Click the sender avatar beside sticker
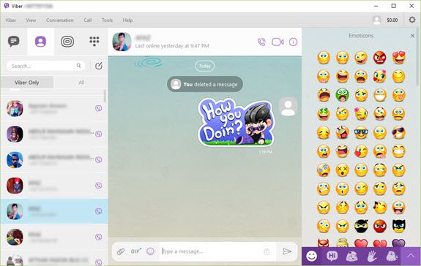Image resolution: width=421 pixels, height=266 pixels. coord(288,107)
